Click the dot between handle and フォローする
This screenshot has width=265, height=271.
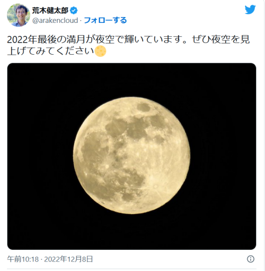(x=81, y=21)
